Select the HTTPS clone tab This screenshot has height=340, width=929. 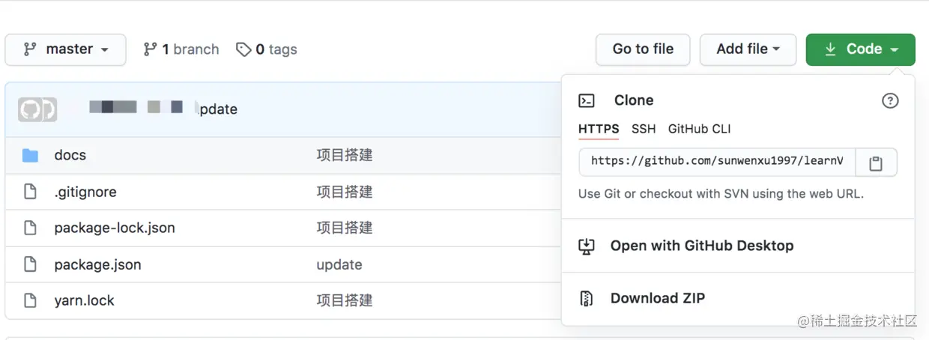click(599, 129)
